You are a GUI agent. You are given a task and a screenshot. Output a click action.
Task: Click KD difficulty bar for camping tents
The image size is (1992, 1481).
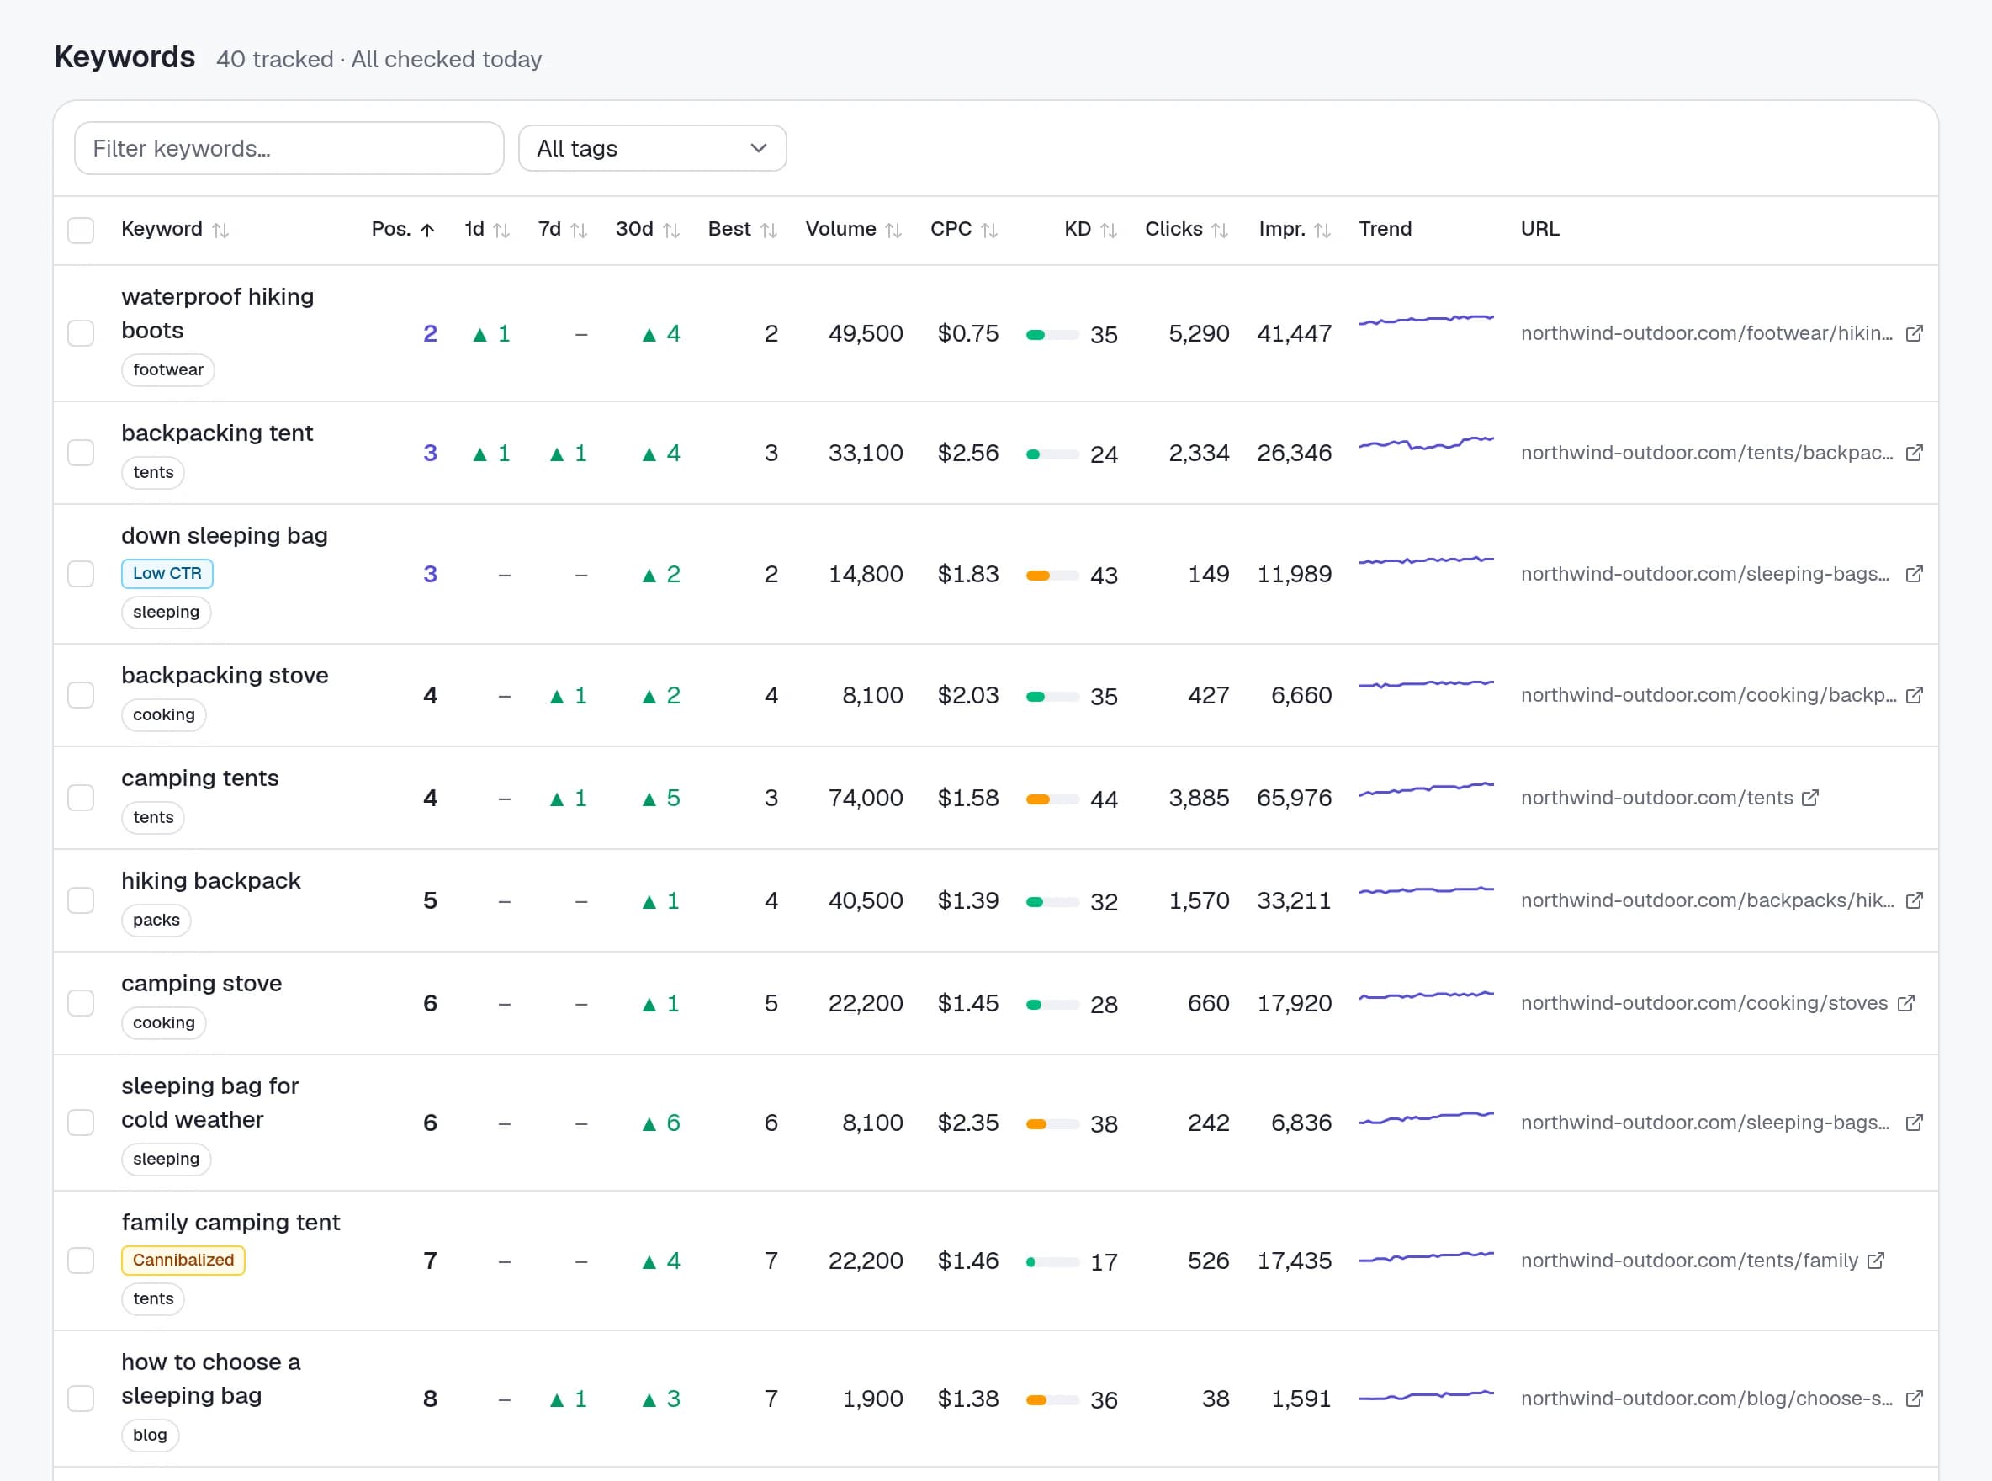(1053, 799)
